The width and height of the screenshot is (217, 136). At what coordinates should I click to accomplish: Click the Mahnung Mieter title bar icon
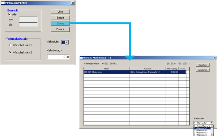click(3, 3)
